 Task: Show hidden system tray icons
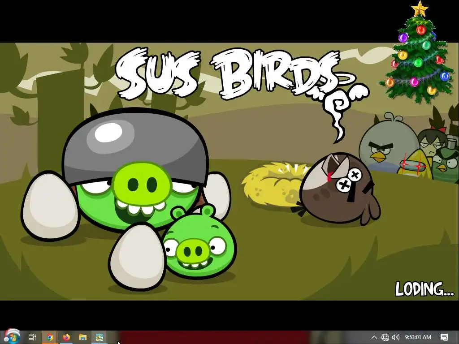[x=374, y=337]
